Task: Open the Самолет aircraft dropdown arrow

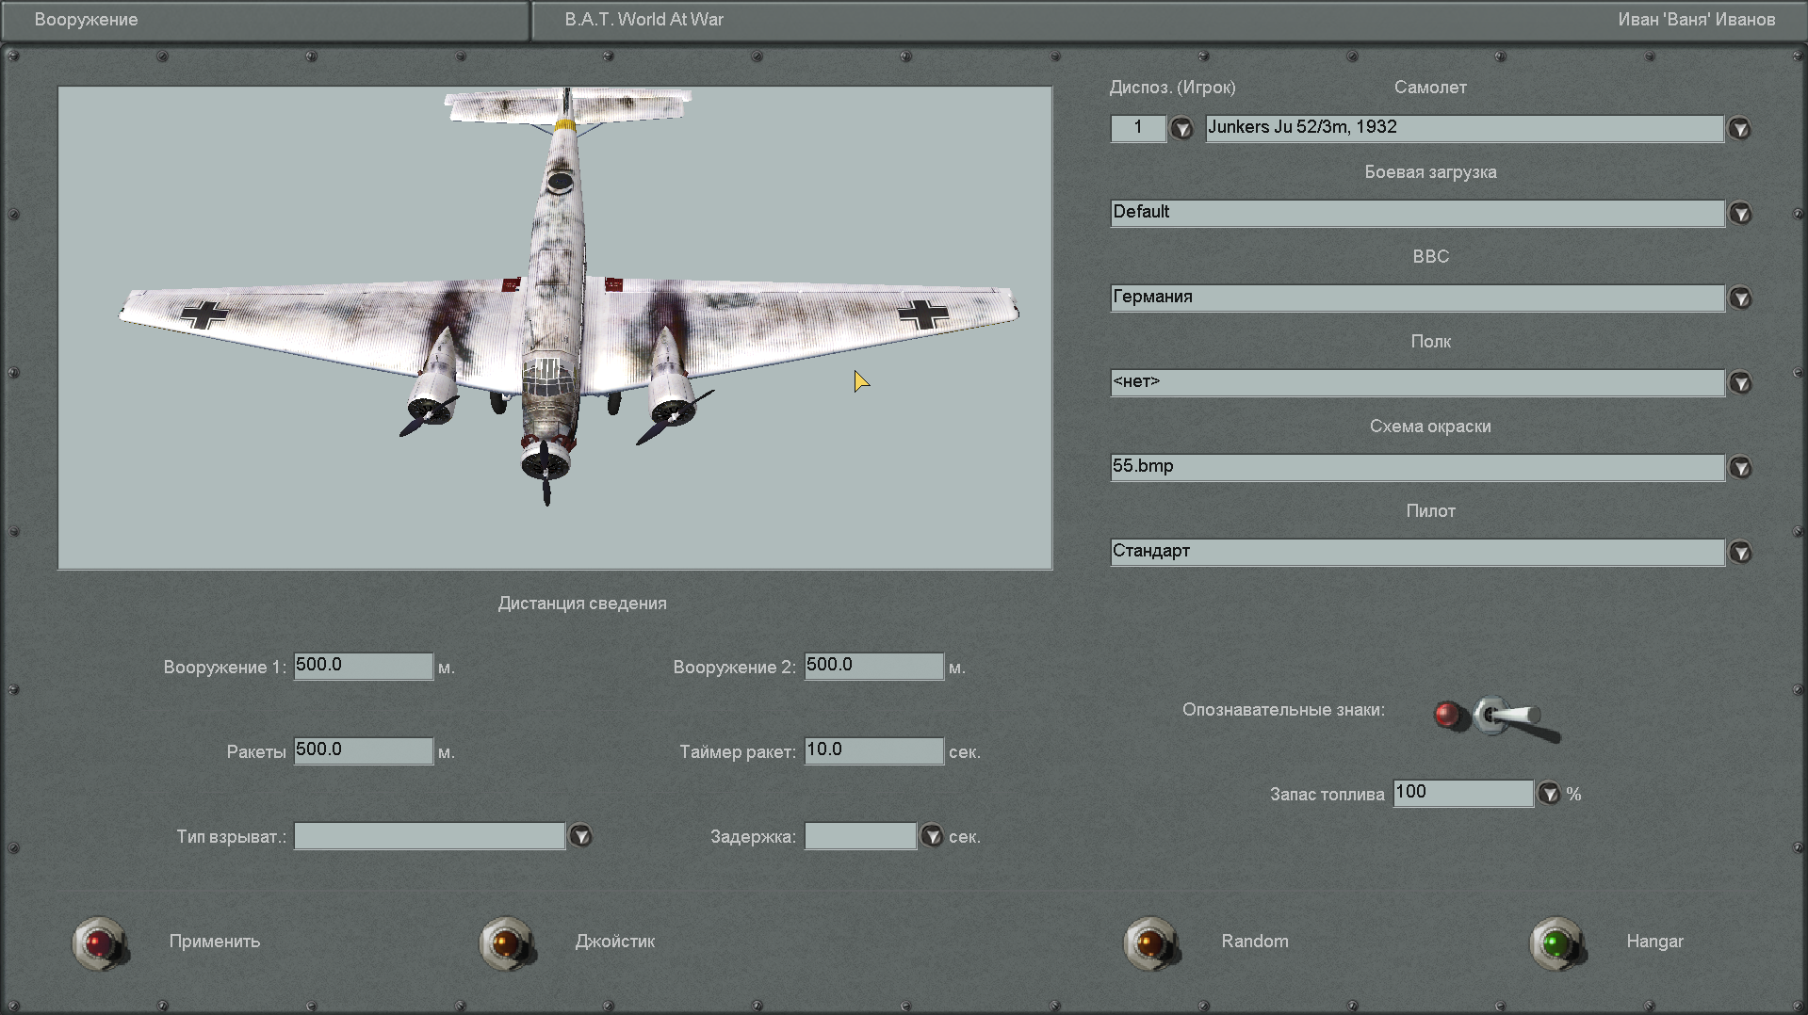Action: coord(1739,128)
